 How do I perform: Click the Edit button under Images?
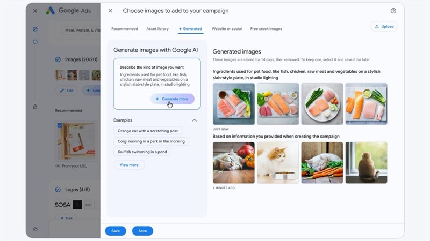point(67,91)
